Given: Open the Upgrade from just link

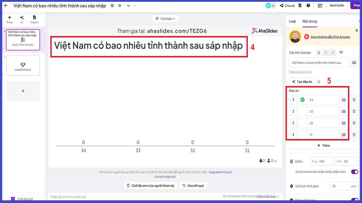Looking at the screenshot, I should pos(220,172).
